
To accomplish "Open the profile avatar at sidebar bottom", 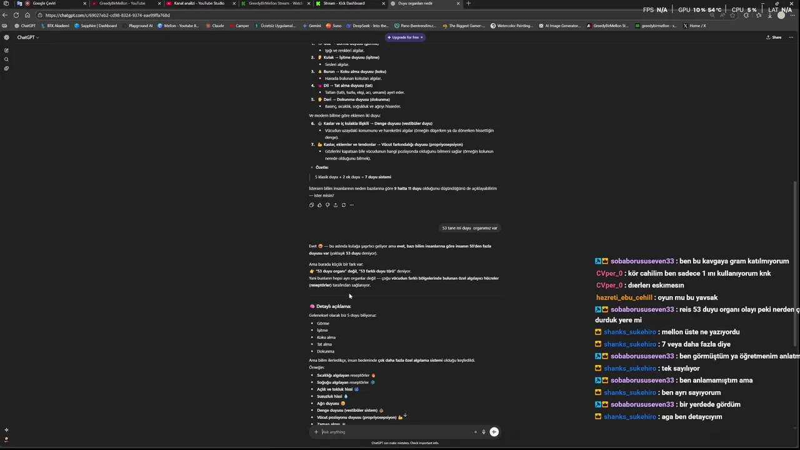I will (6, 439).
